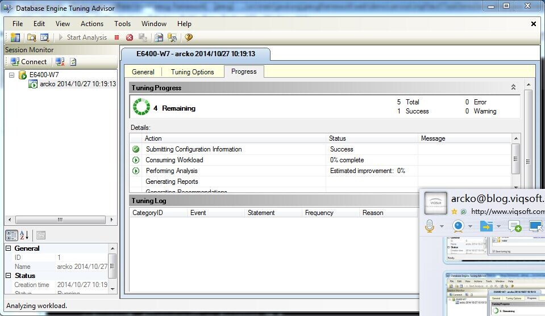Collapse the Status properties group
The height and width of the screenshot is (316, 545).
click(9, 275)
